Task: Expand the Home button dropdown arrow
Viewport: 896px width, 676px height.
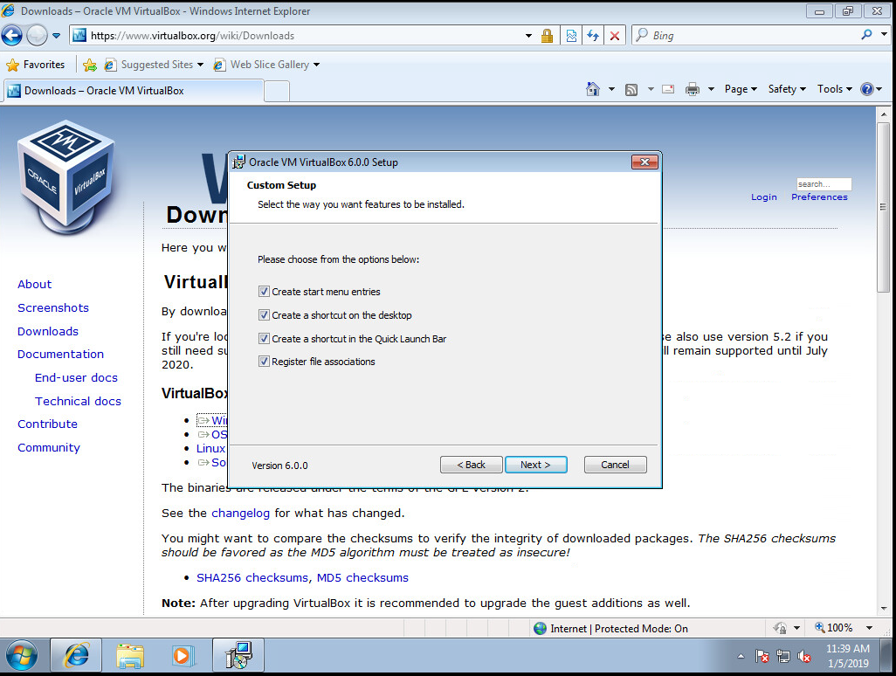Action: coord(611,89)
